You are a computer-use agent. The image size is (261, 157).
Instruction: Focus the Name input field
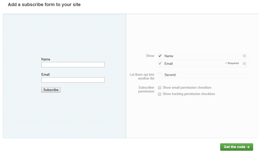point(73,65)
